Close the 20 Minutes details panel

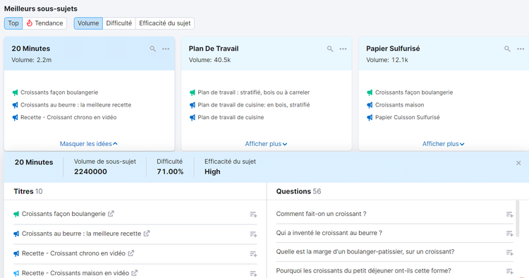click(x=518, y=163)
